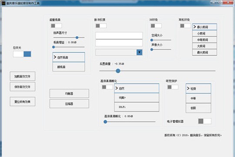Enable the 电子管模拟器 switch
Viewport: 235px width, 157px height.
pyautogui.click(x=205, y=121)
